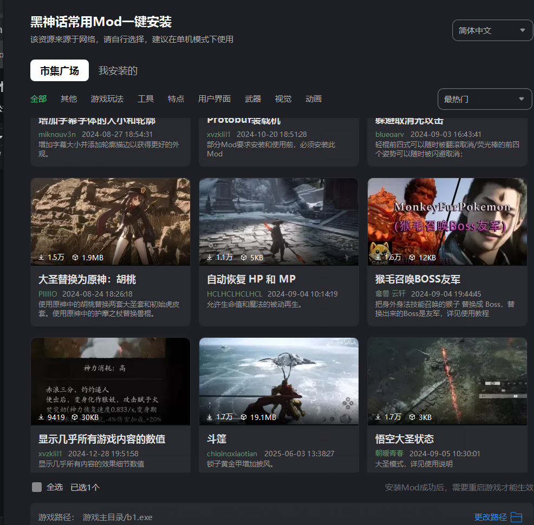Click the timestamp 2025-06-03 13:38:27
Image resolution: width=534 pixels, height=525 pixels.
click(x=299, y=454)
